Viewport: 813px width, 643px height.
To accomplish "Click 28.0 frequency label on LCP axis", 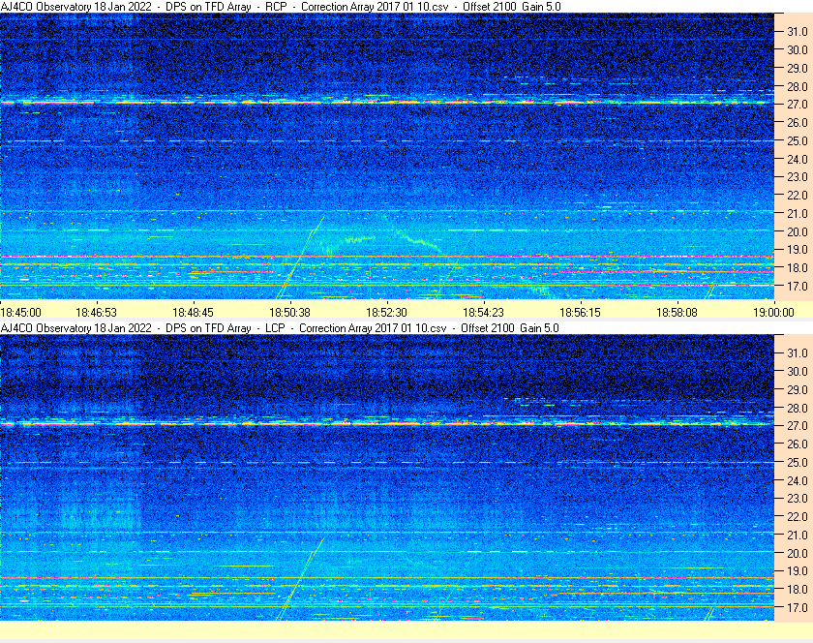I will [798, 408].
